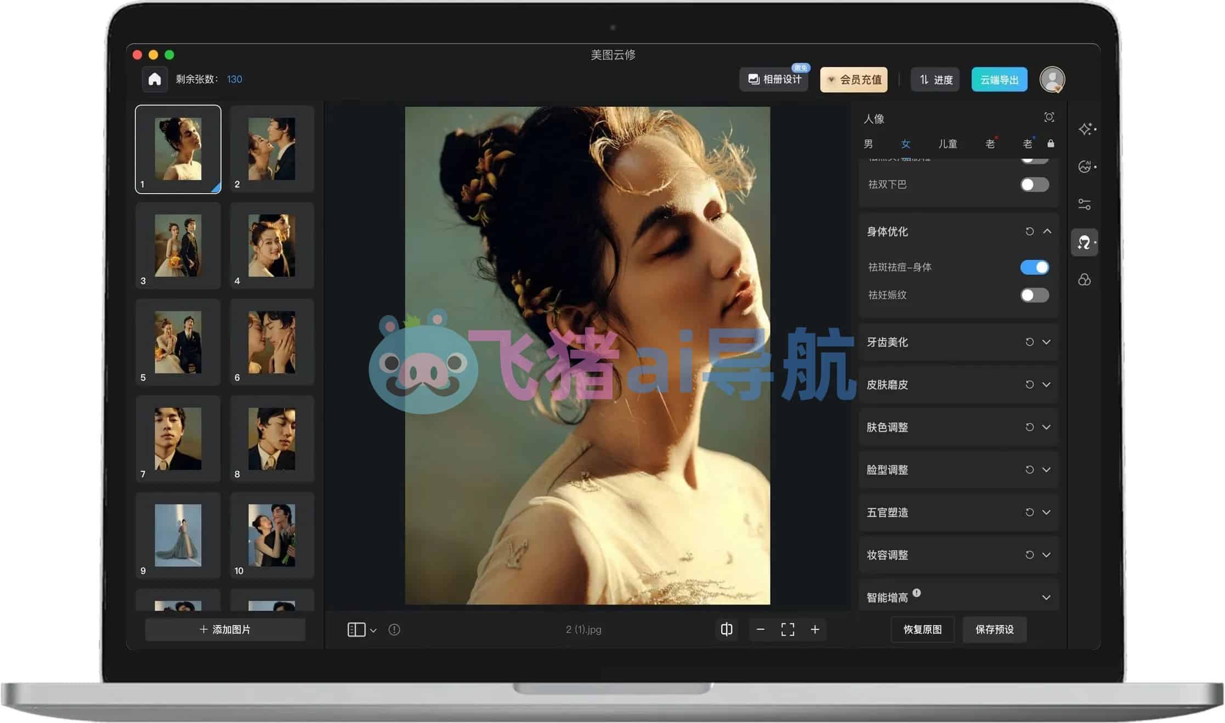Collapse the 身体优化 section
1225x723 pixels.
point(1047,231)
